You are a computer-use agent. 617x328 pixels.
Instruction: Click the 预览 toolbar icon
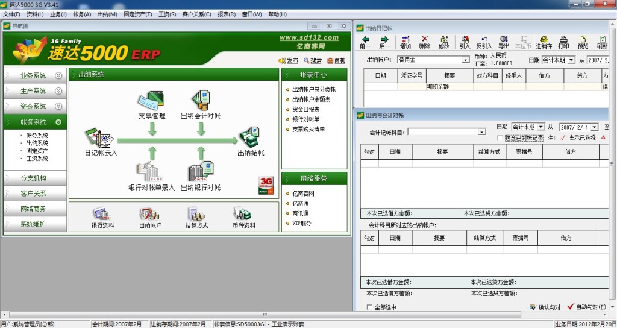click(583, 42)
